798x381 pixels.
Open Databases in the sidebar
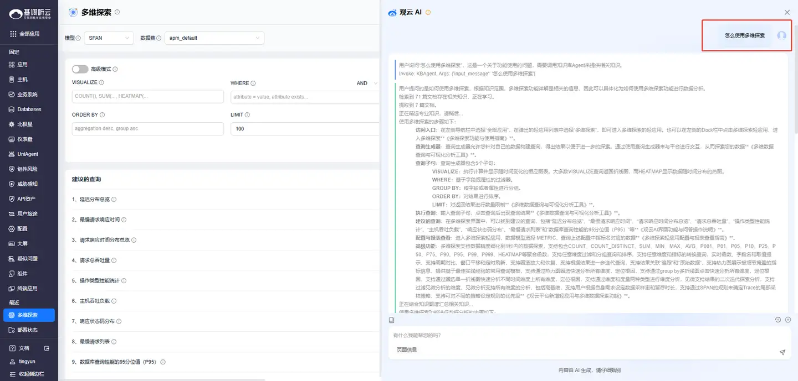(x=29, y=109)
